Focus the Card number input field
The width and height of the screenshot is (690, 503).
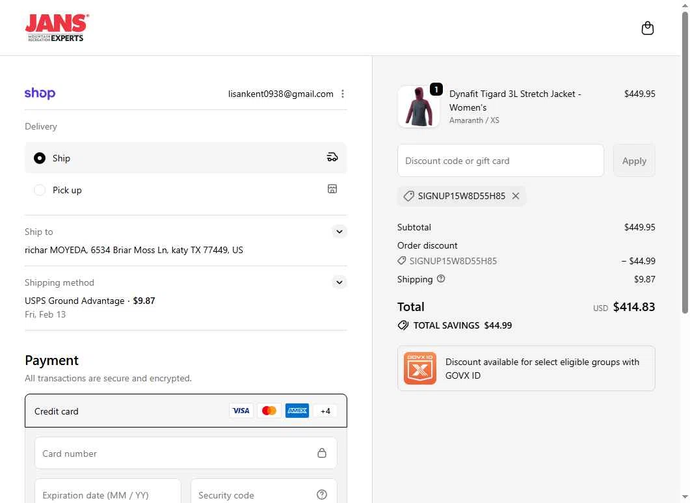pyautogui.click(x=186, y=454)
